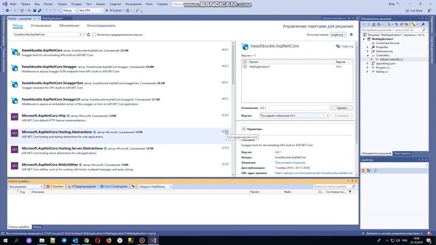Screen dimensions: 436x245
Task: Expand Startup.cs node in Solution Explorer
Action: tap(368, 71)
